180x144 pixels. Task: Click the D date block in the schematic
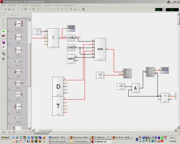point(58,86)
